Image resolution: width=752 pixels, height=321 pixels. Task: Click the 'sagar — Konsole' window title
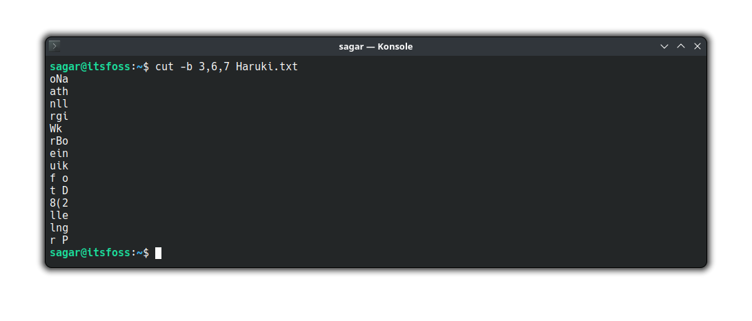click(x=376, y=46)
